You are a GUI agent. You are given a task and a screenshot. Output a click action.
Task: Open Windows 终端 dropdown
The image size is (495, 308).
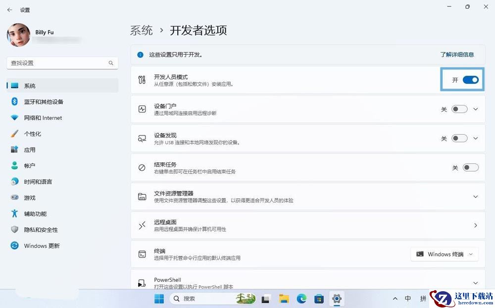pyautogui.click(x=445, y=255)
